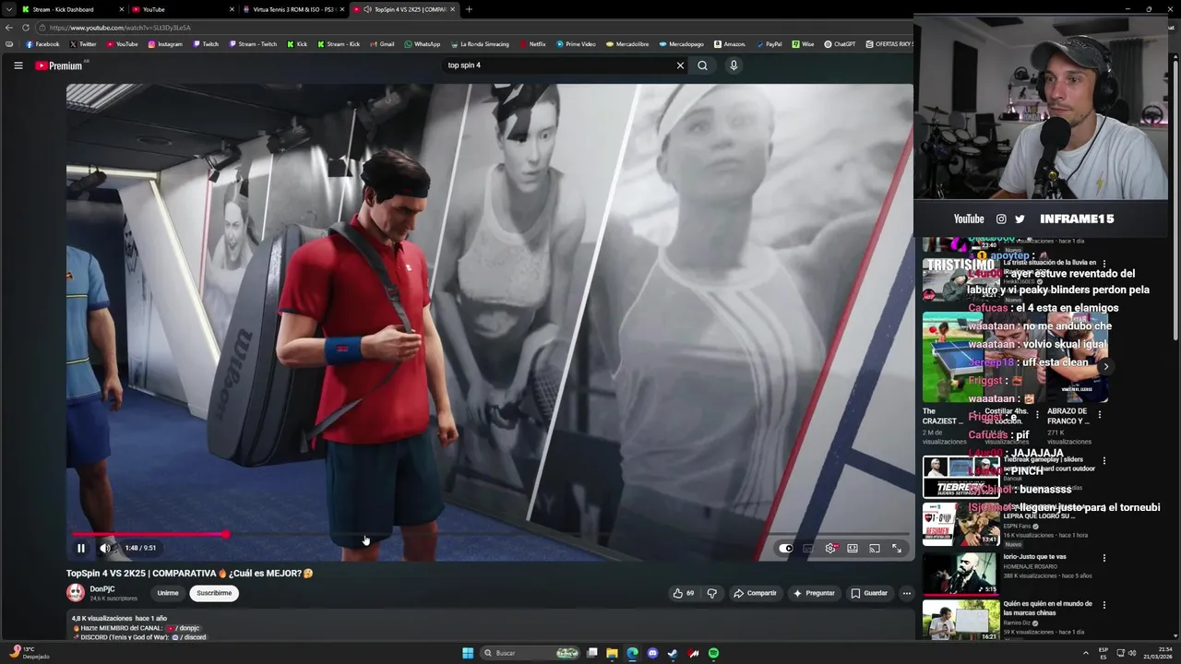The width and height of the screenshot is (1181, 664).
Task: Open more actions menu below the video
Action: tap(907, 593)
